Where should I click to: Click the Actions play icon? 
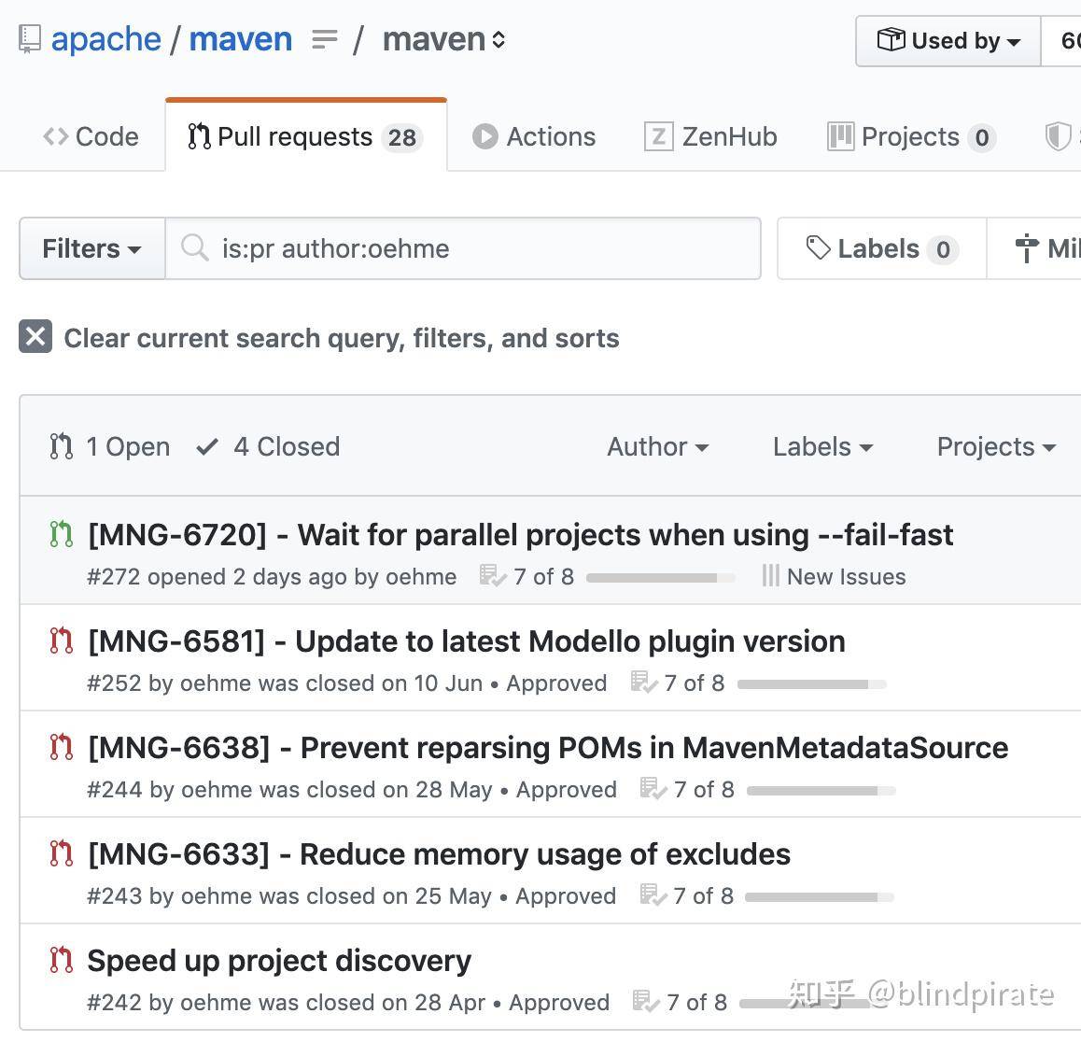tap(484, 136)
